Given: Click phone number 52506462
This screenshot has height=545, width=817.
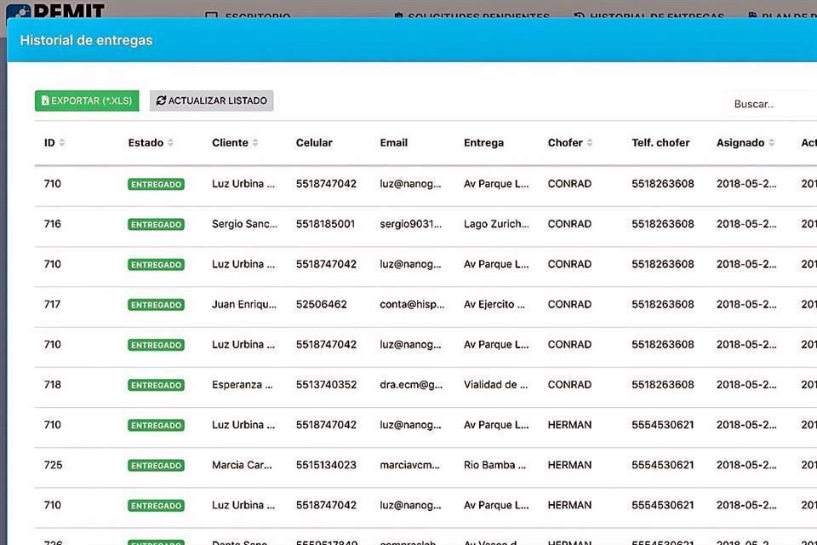Looking at the screenshot, I should pyautogui.click(x=322, y=304).
